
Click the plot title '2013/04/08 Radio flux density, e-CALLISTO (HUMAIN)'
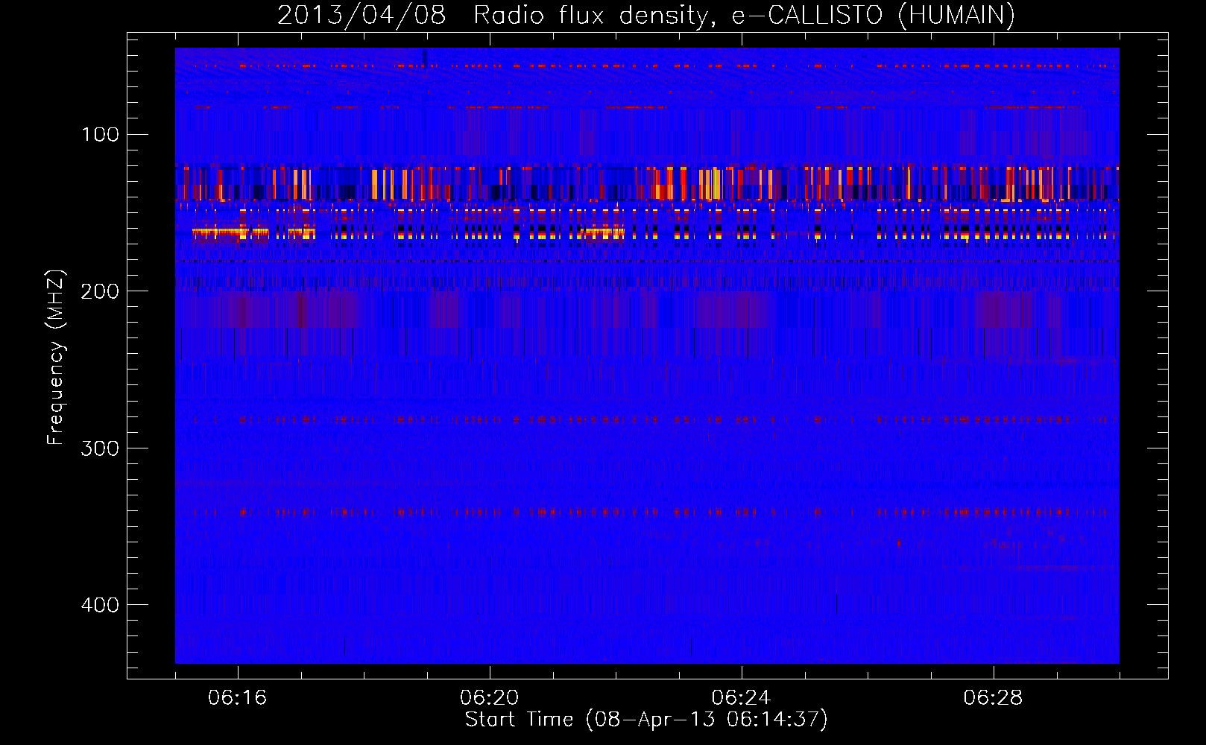tap(645, 15)
